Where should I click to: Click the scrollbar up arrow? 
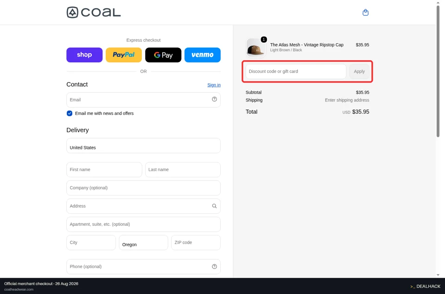438,3
